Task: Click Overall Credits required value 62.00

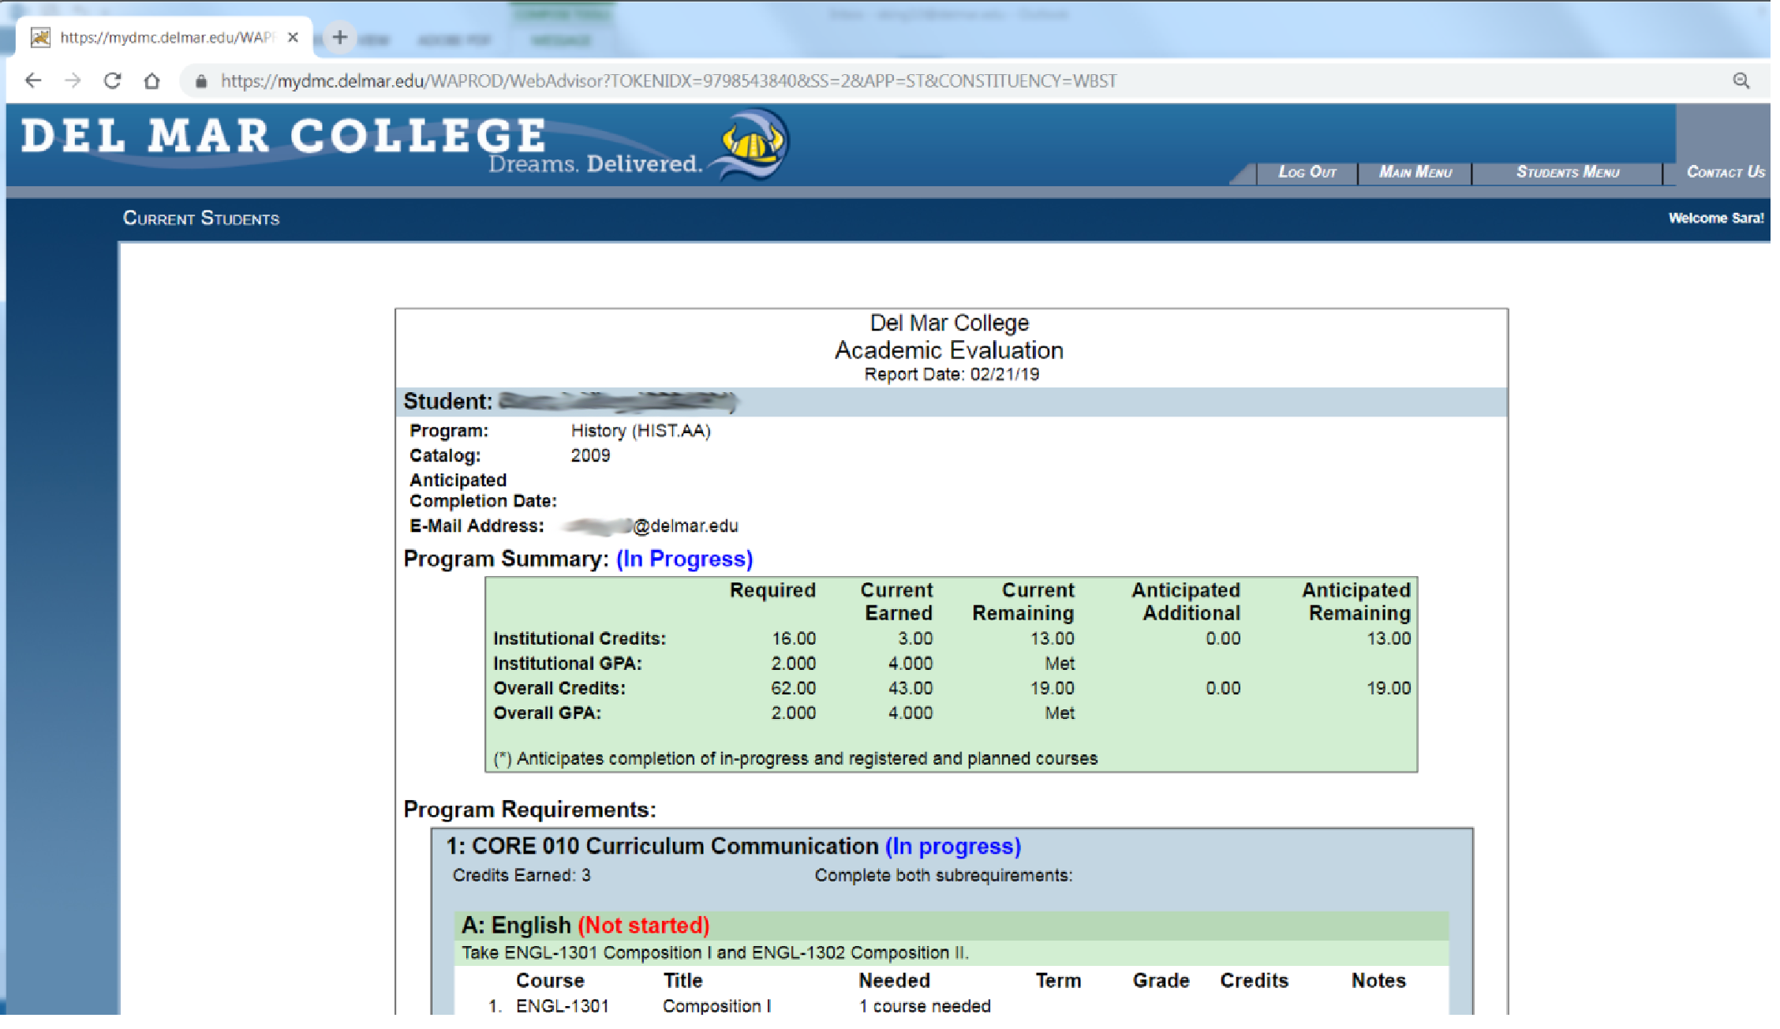Action: [x=793, y=688]
